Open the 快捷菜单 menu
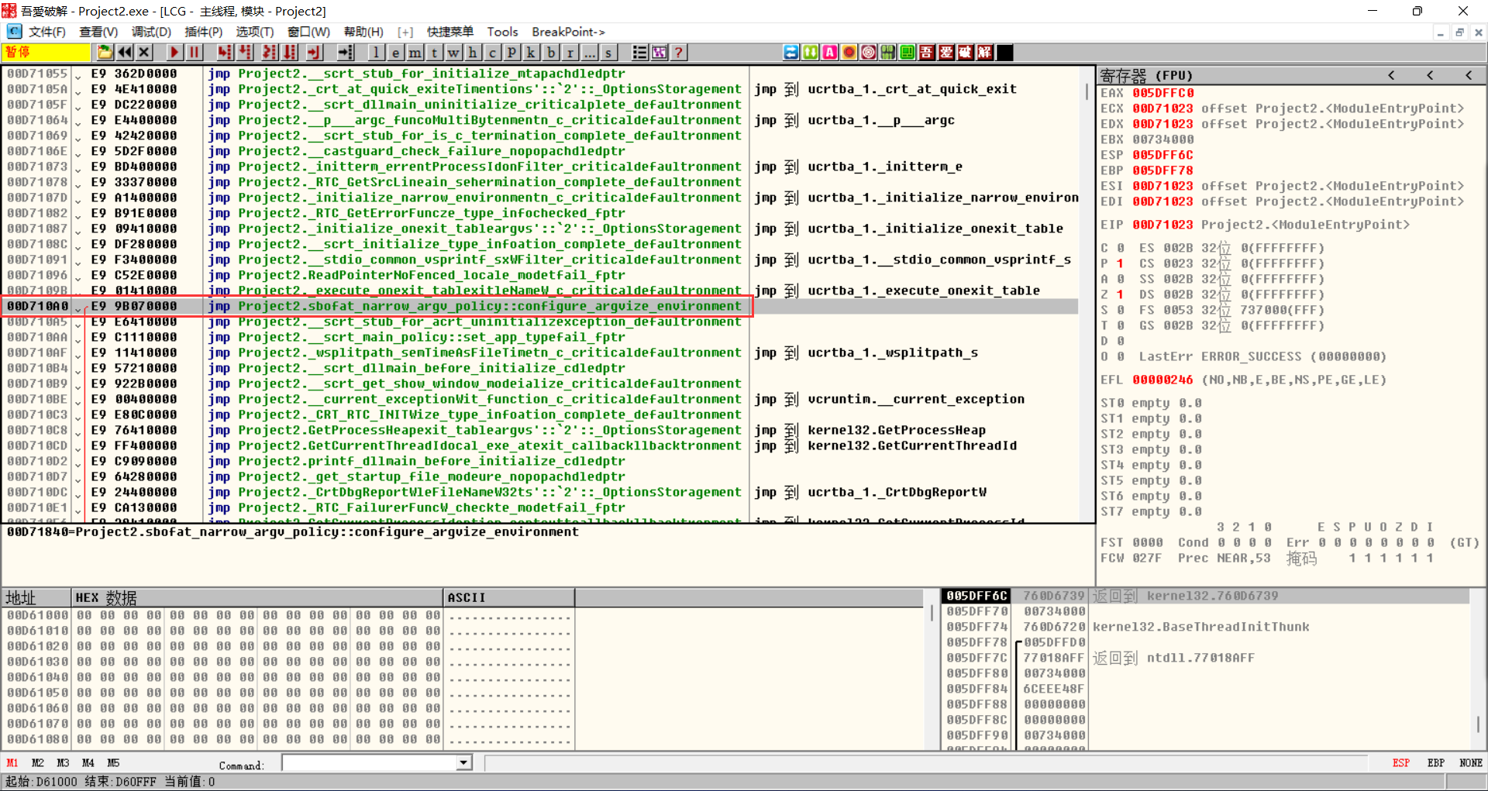 point(450,32)
